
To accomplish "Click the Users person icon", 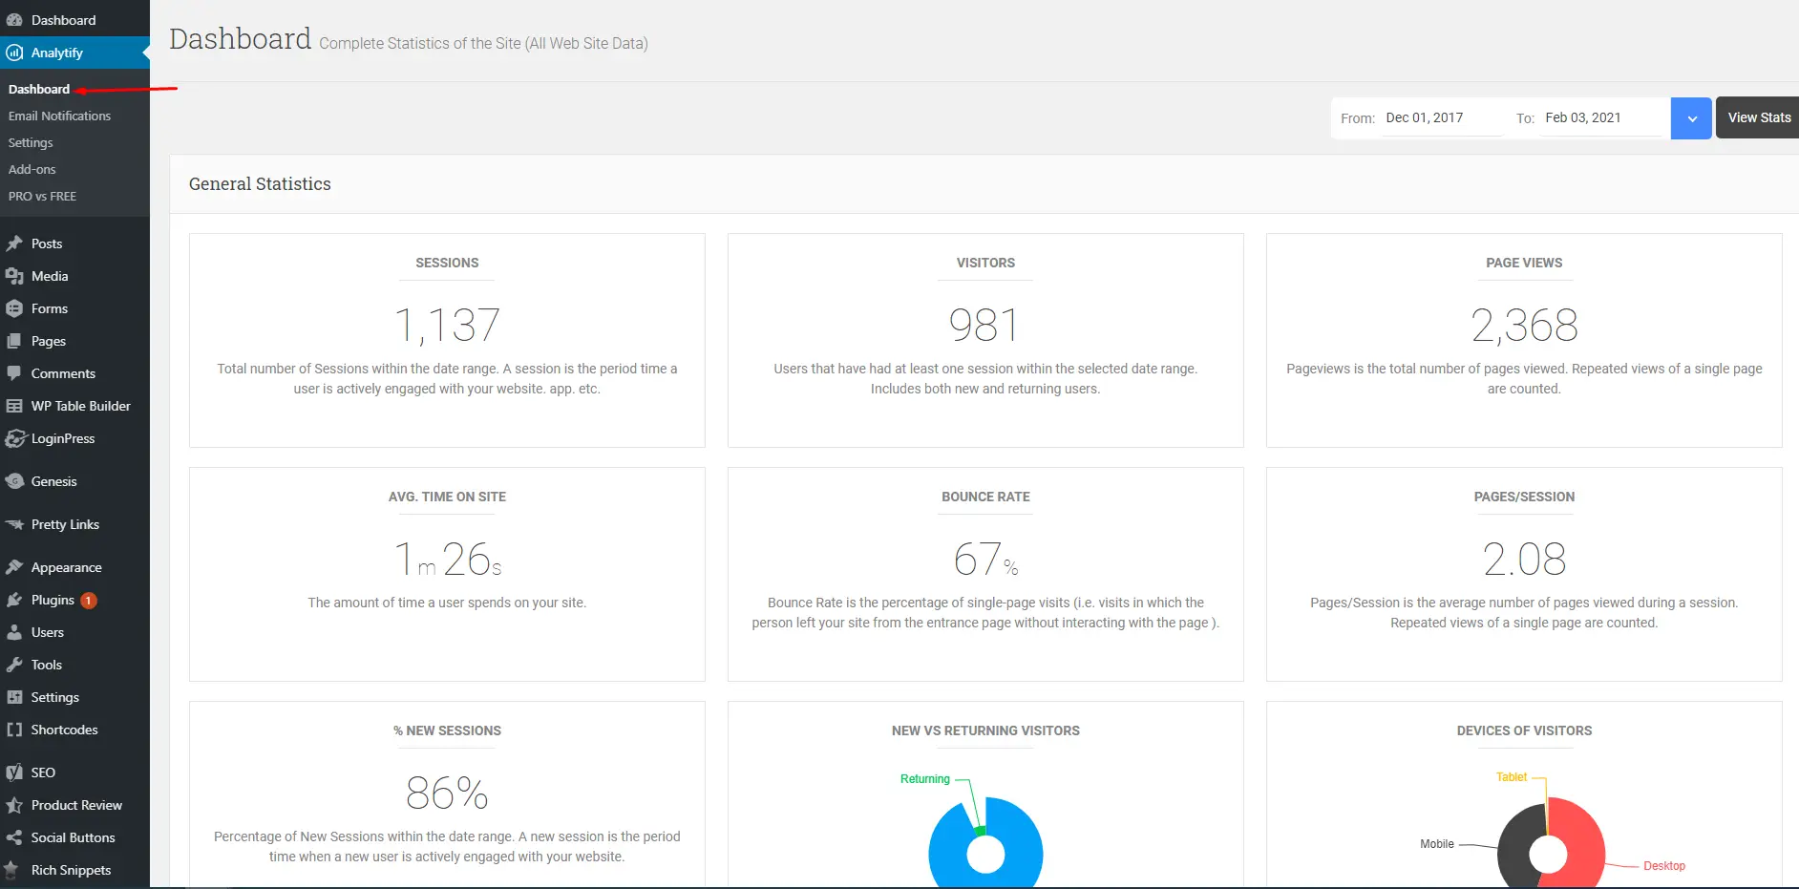I will (14, 632).
